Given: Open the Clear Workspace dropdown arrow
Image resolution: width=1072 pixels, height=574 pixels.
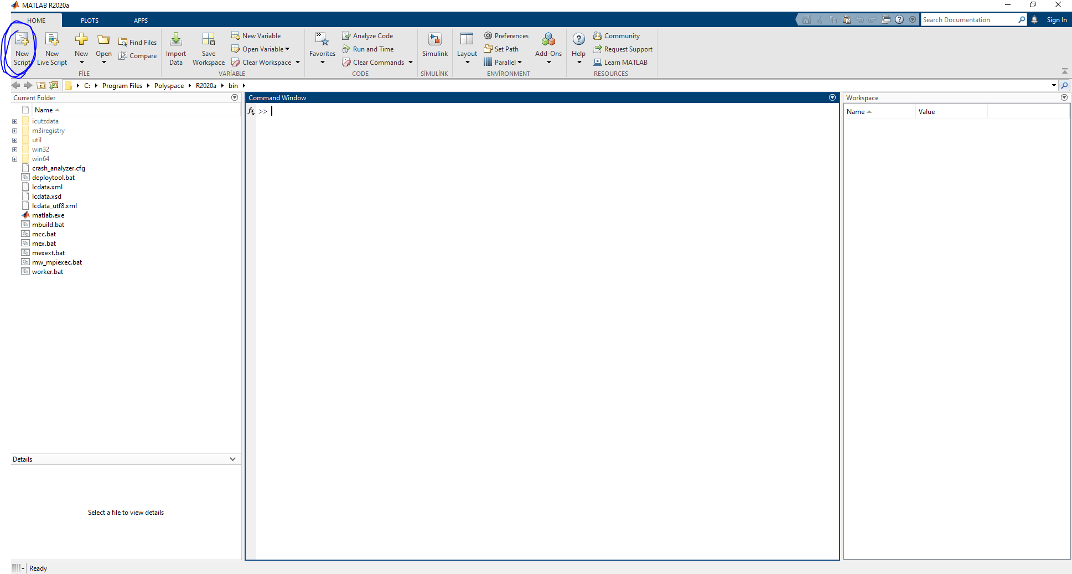Looking at the screenshot, I should point(298,62).
